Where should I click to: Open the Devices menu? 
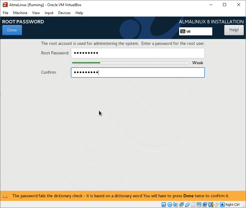point(64,13)
